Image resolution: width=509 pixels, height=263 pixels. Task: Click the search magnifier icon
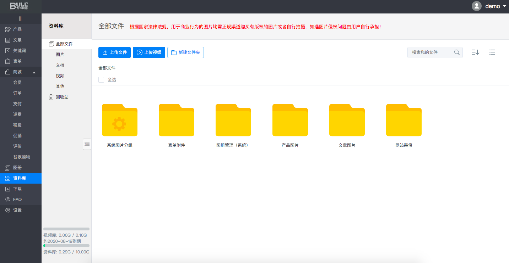pyautogui.click(x=457, y=52)
